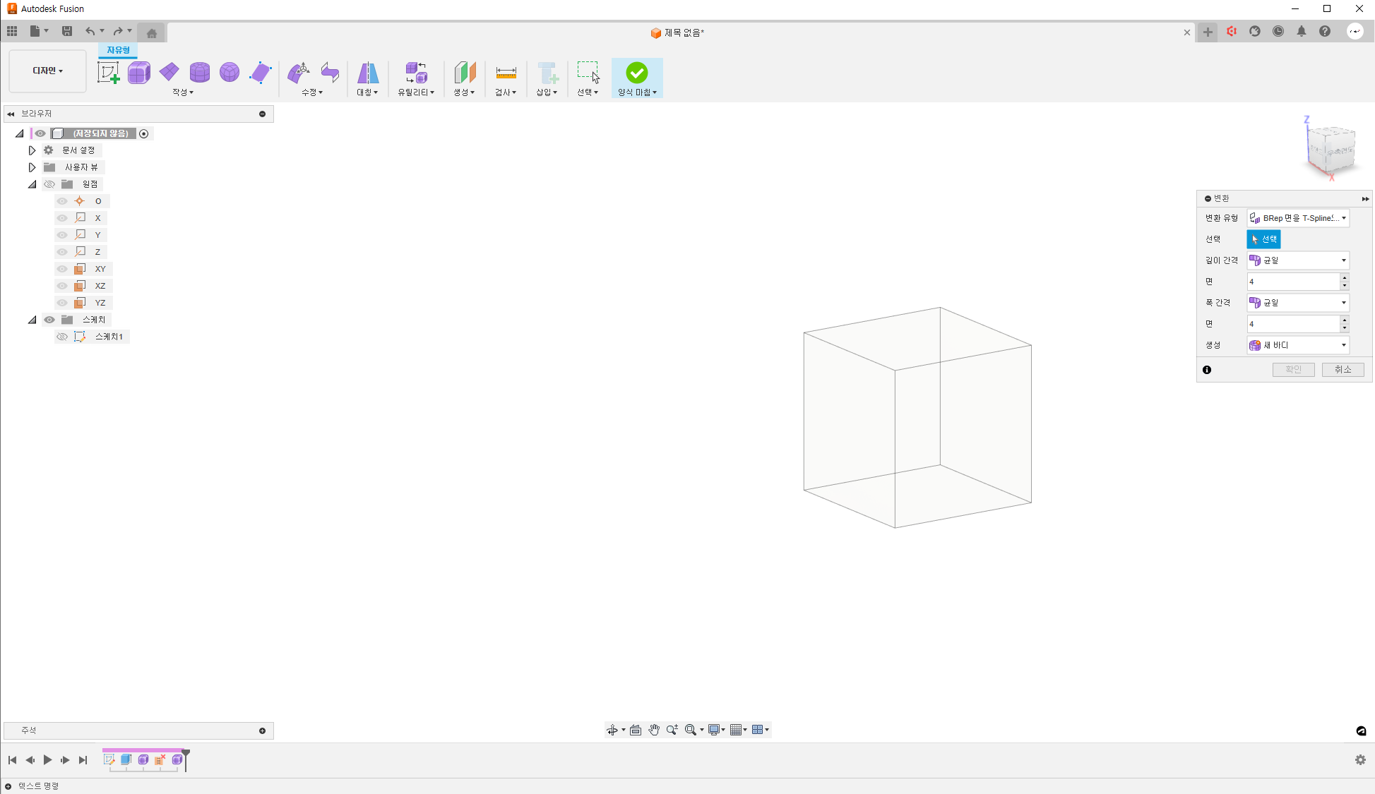Select the Pan hand tool in navigation bar
Viewport: 1375px width, 794px height.
pos(654,730)
